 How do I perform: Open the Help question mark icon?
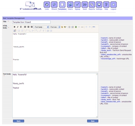tap(106, 5)
